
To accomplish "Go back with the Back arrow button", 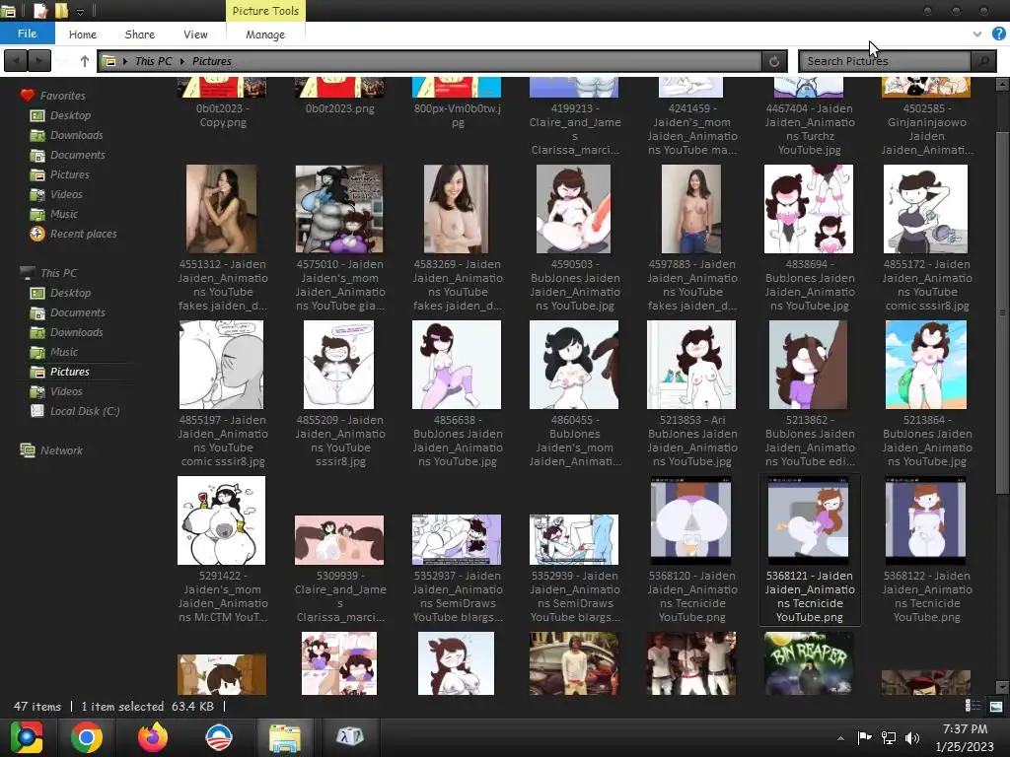I will pos(16,61).
